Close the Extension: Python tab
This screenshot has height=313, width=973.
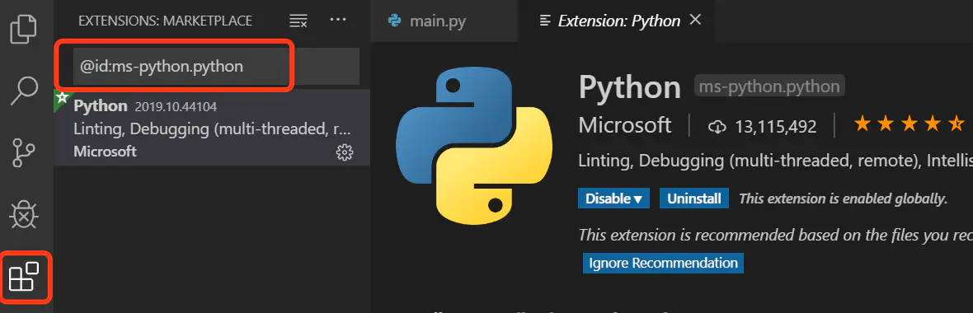click(696, 20)
